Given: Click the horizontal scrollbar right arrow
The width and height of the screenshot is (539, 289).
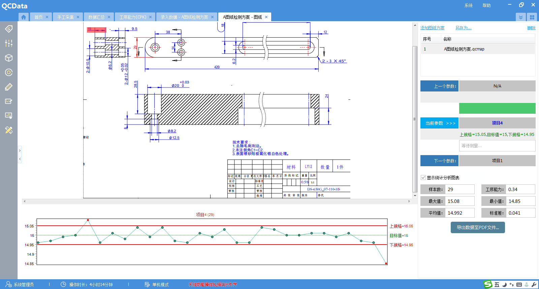Looking at the screenshot, I should pyautogui.click(x=409, y=201).
